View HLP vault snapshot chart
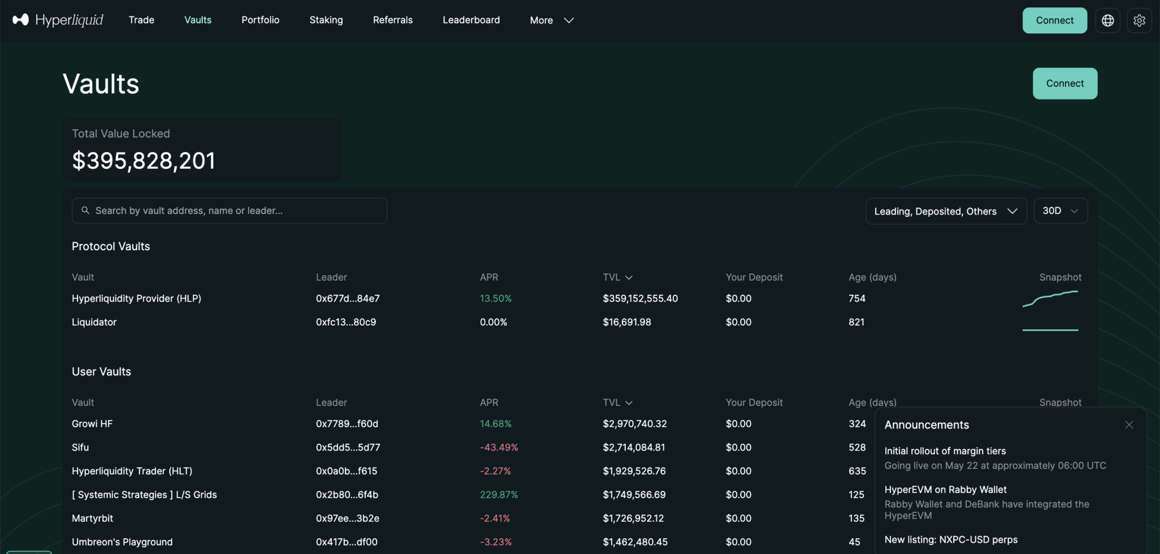 click(x=1050, y=298)
